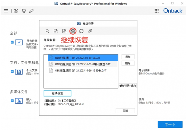
Task: Select the magnifier preview icon in advanced settings
Action: coord(47,31)
